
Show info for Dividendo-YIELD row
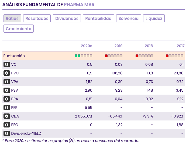6,133
